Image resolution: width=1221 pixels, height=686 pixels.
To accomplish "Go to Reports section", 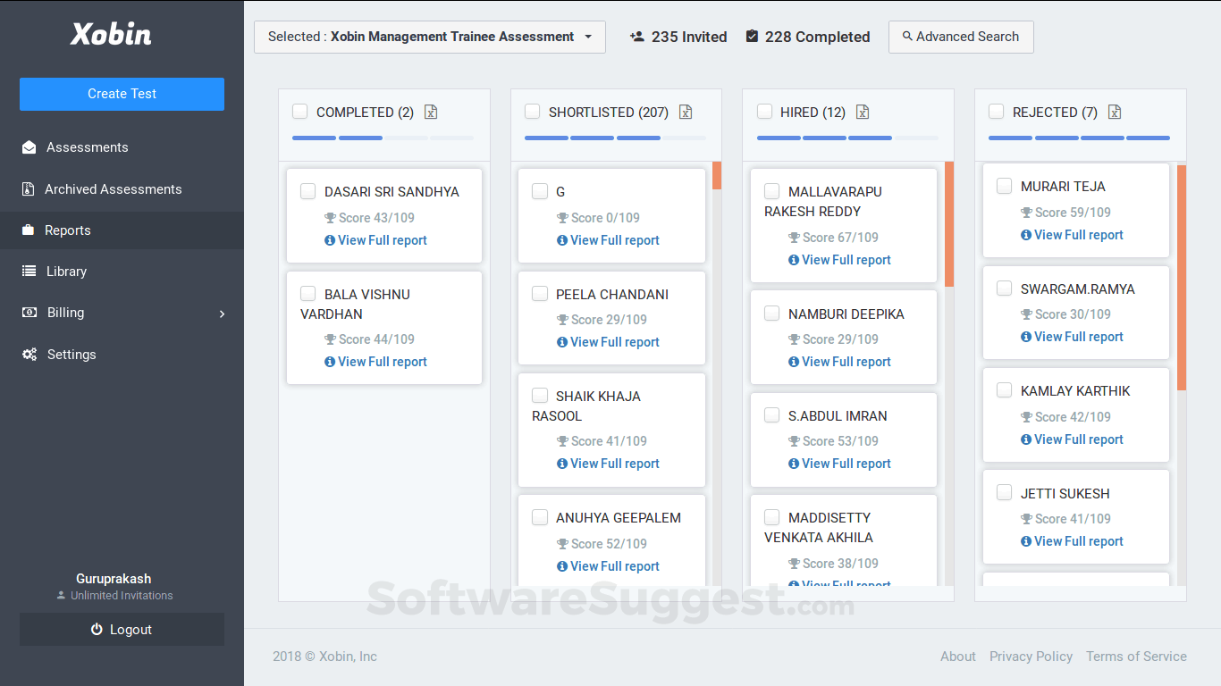I will click(x=122, y=230).
